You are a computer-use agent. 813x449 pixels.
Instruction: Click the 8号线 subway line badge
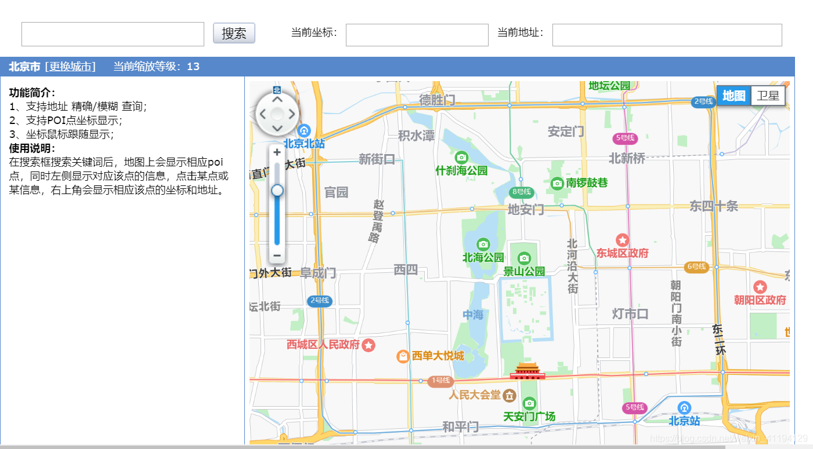pos(521,192)
